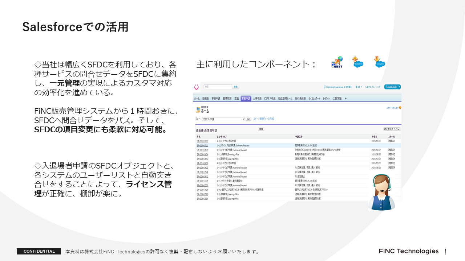Image resolution: width=465 pixels, height=261 pixels.
Task: Click the 最近使った業務申請 section heading
Action: [x=206, y=130]
